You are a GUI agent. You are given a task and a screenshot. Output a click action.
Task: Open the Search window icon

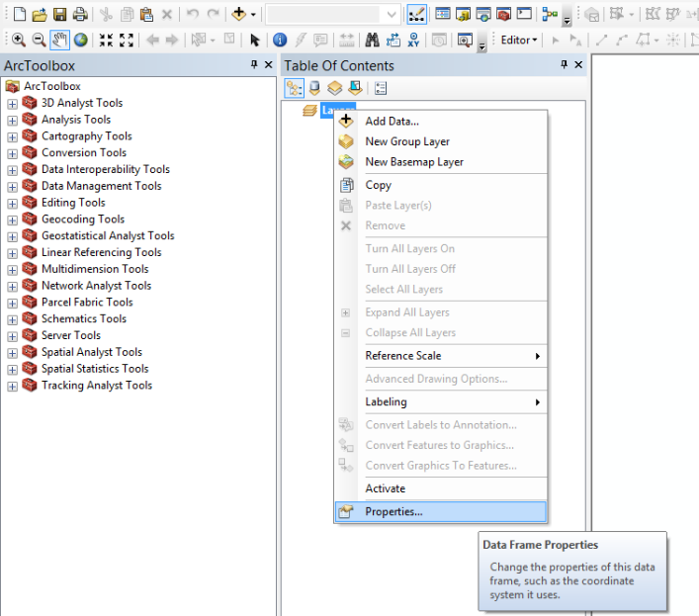click(x=483, y=14)
